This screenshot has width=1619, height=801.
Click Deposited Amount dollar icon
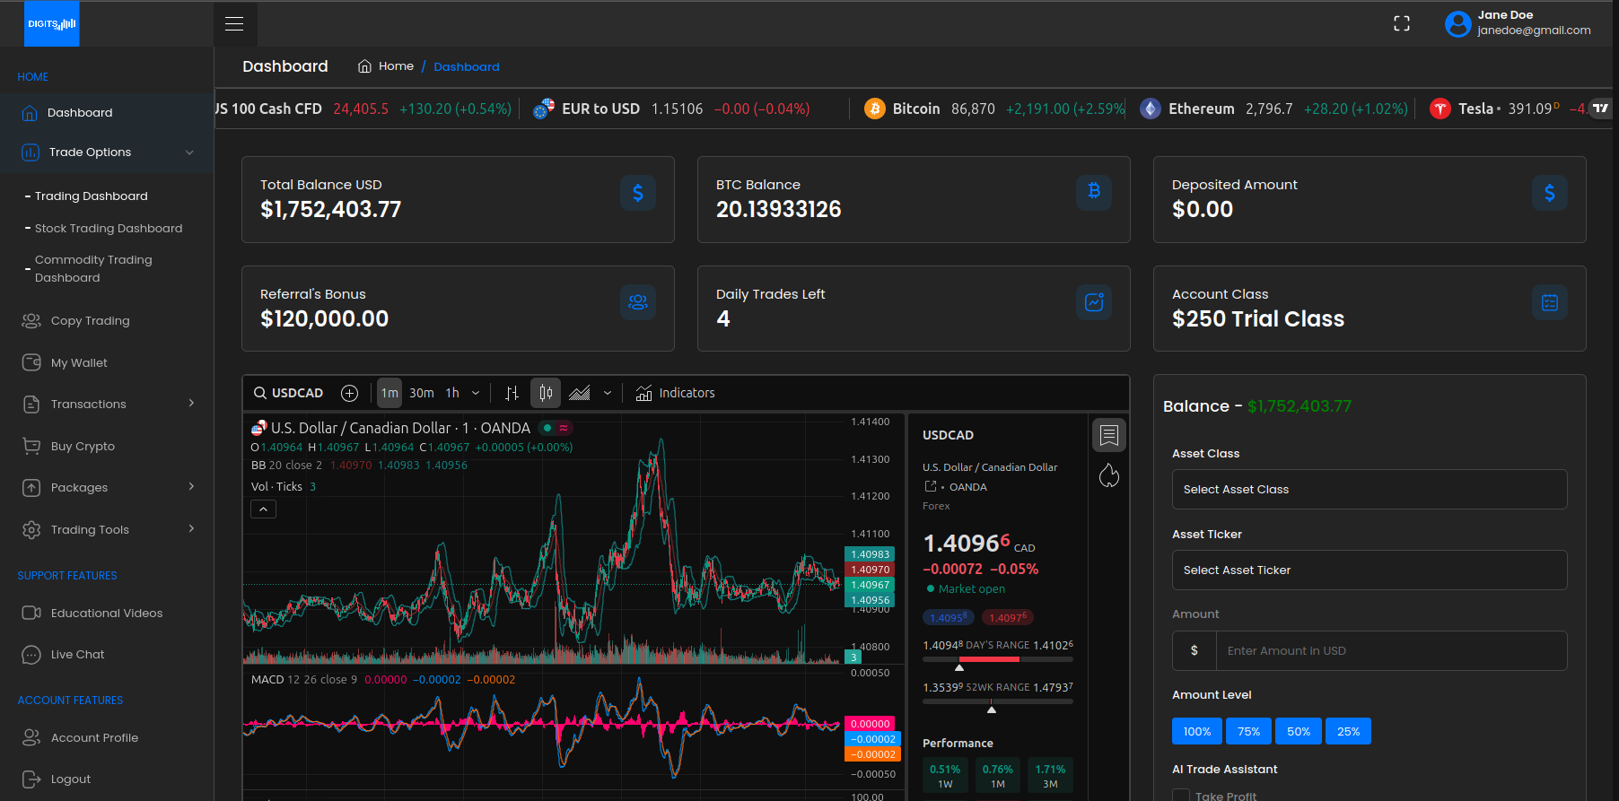[1550, 193]
